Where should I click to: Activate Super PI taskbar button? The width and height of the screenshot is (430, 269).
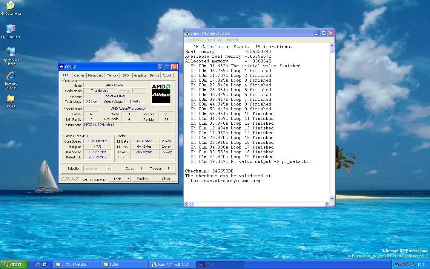point(173,265)
